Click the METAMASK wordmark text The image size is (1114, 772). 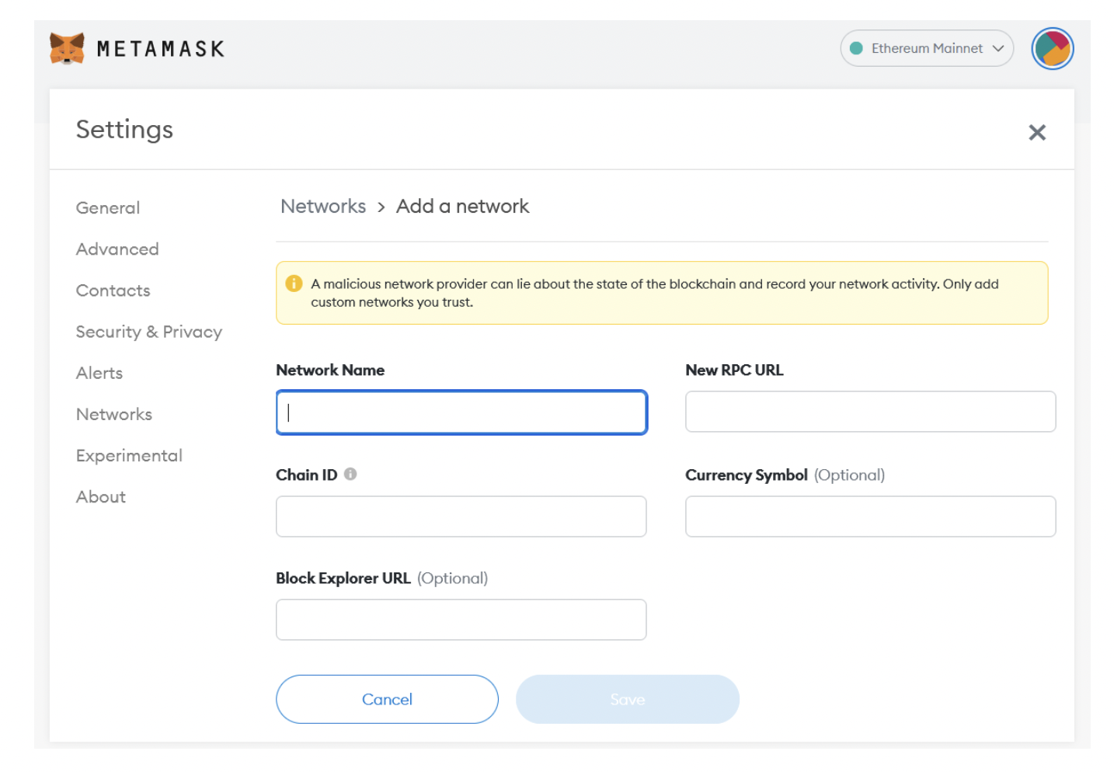161,49
